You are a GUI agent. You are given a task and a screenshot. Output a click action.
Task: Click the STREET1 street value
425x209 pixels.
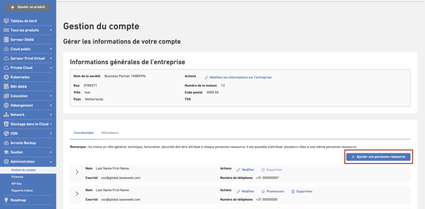[x=90, y=85]
